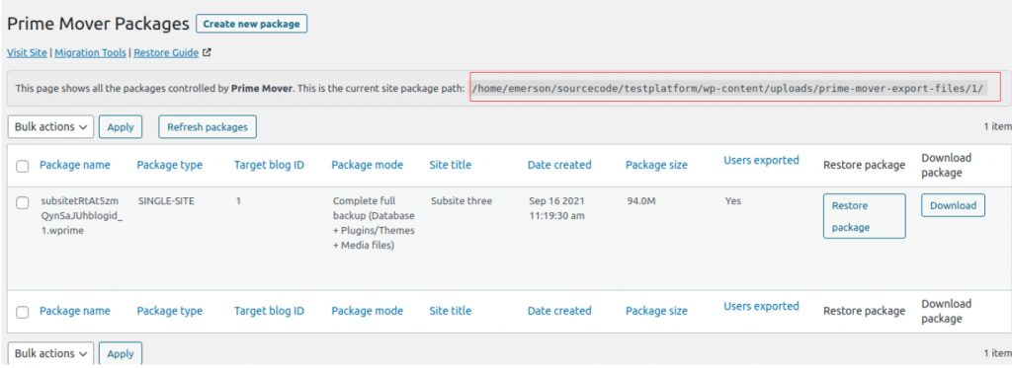Screen dimensions: 1012x368
Task: Tick the select-all checkbox in the table footer
Action: (23, 313)
